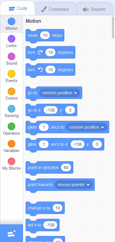Open the Operators block category
This screenshot has height=242, width=115.
[11, 129]
